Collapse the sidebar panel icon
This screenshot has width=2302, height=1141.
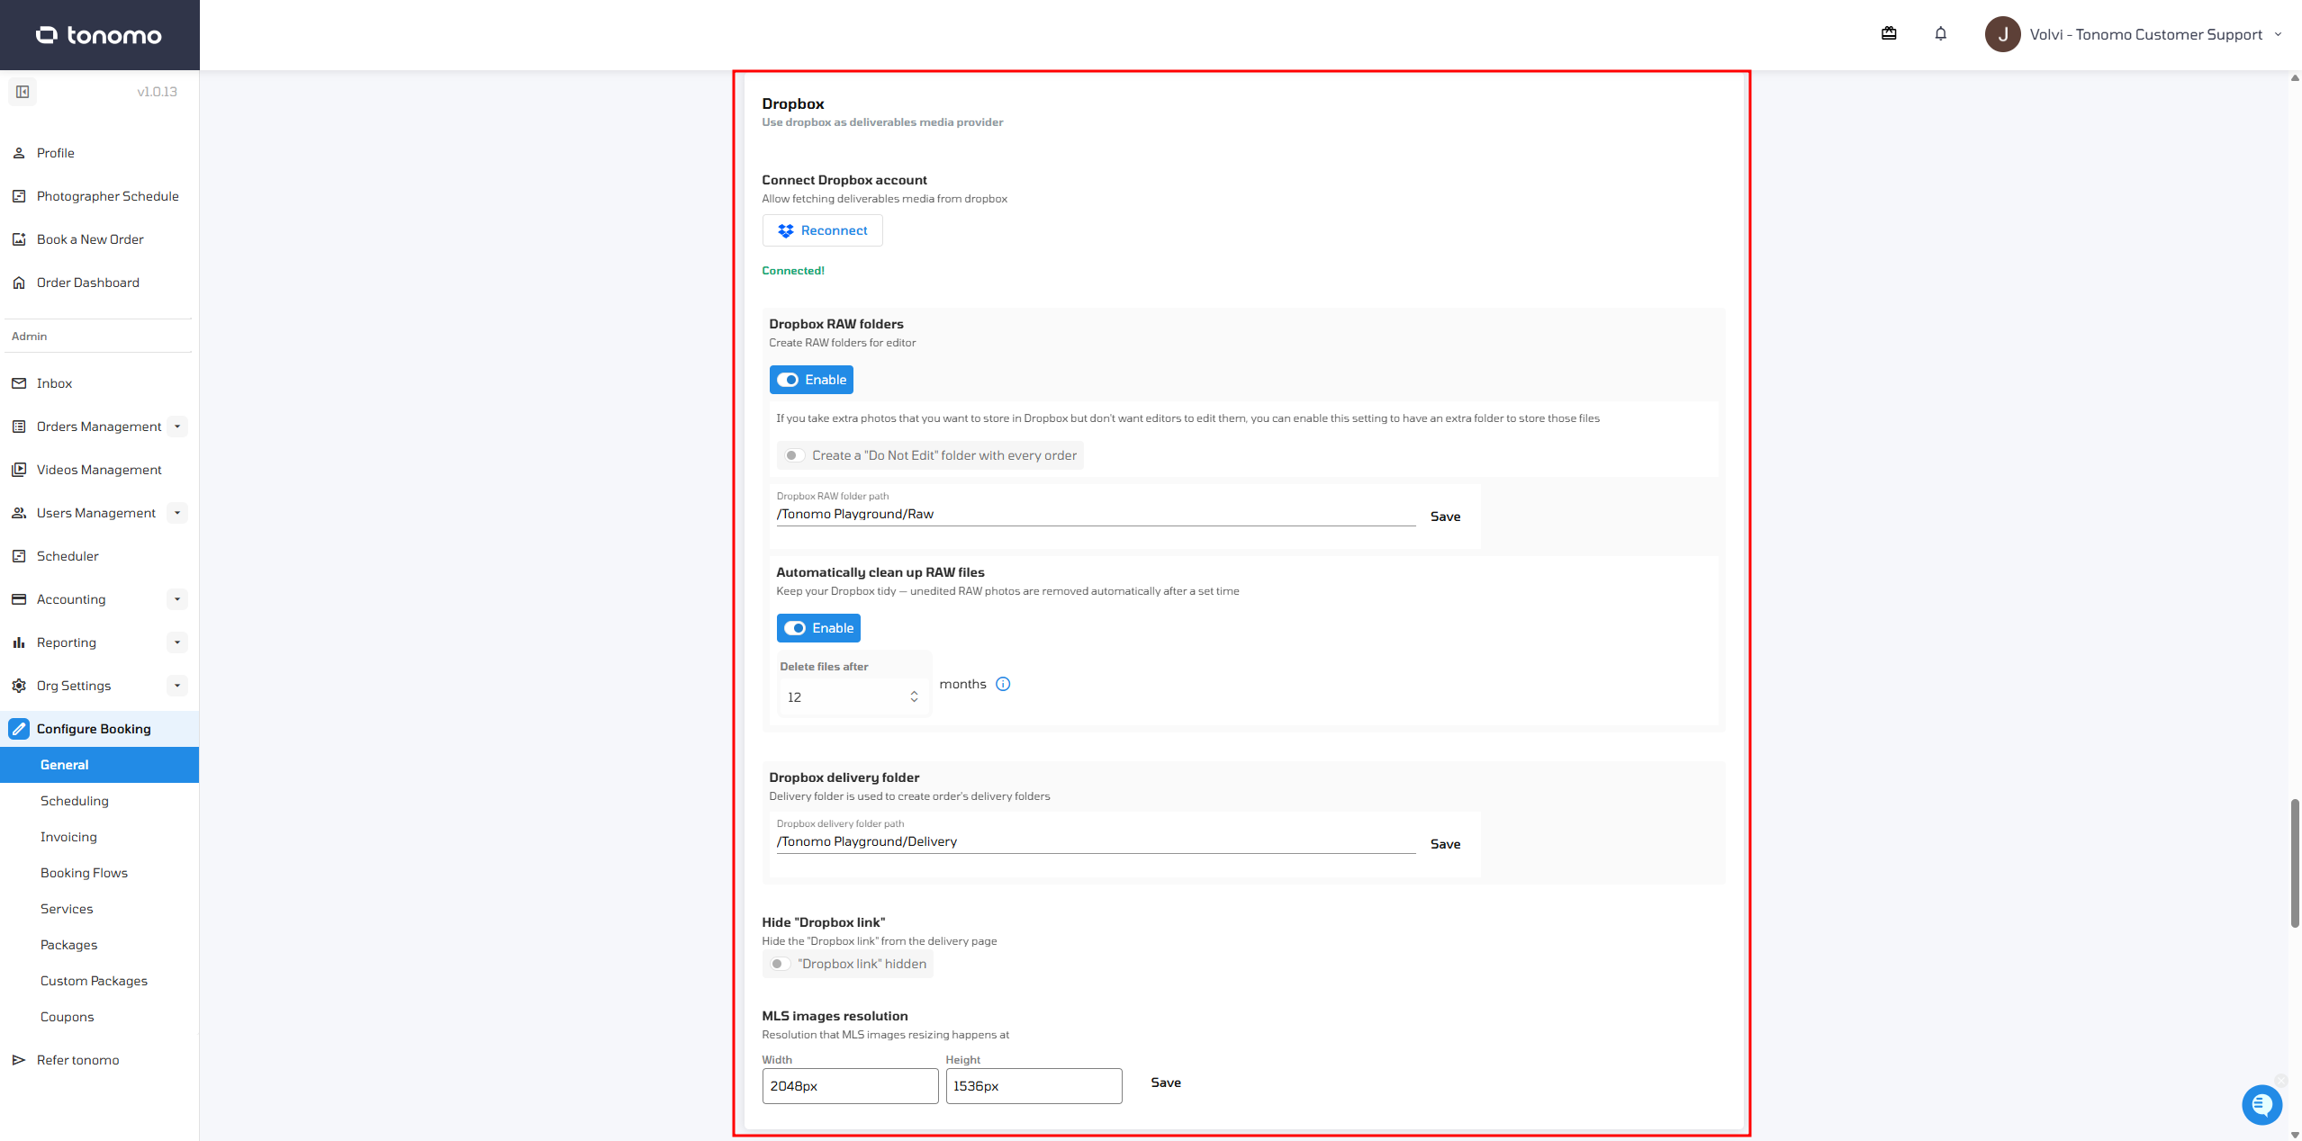[x=23, y=92]
